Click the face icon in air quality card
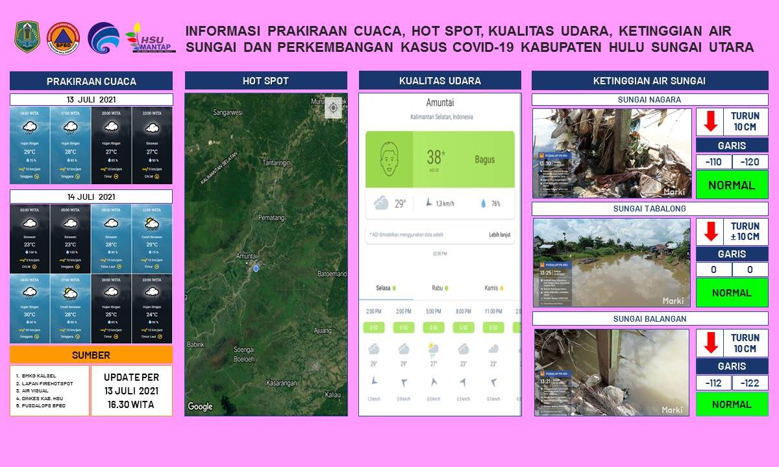 tap(389, 159)
